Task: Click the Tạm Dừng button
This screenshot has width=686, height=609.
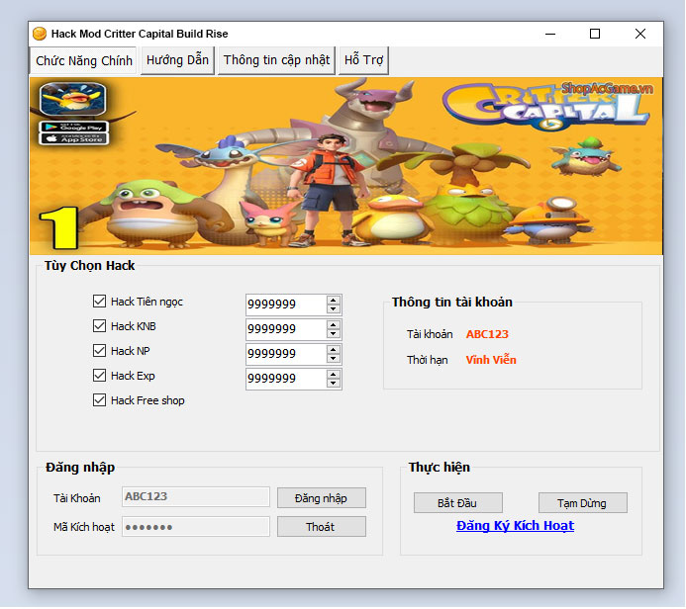Action: (584, 503)
